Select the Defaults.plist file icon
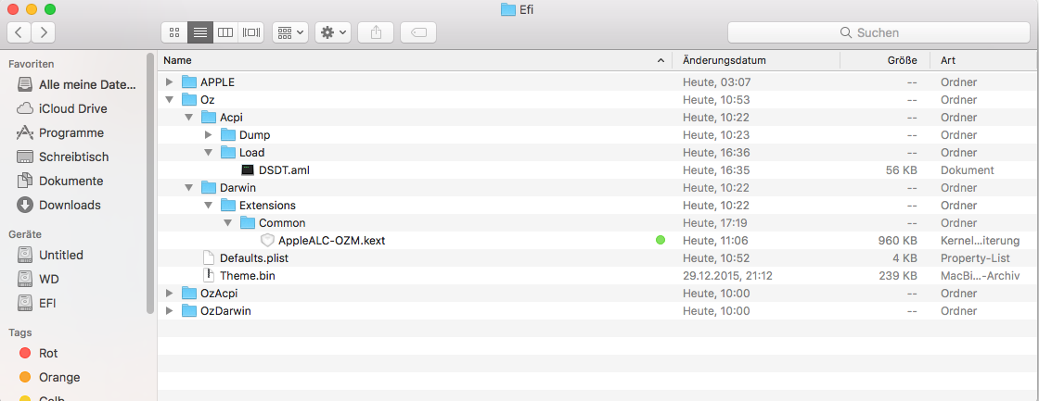The image size is (1039, 401). (x=209, y=258)
